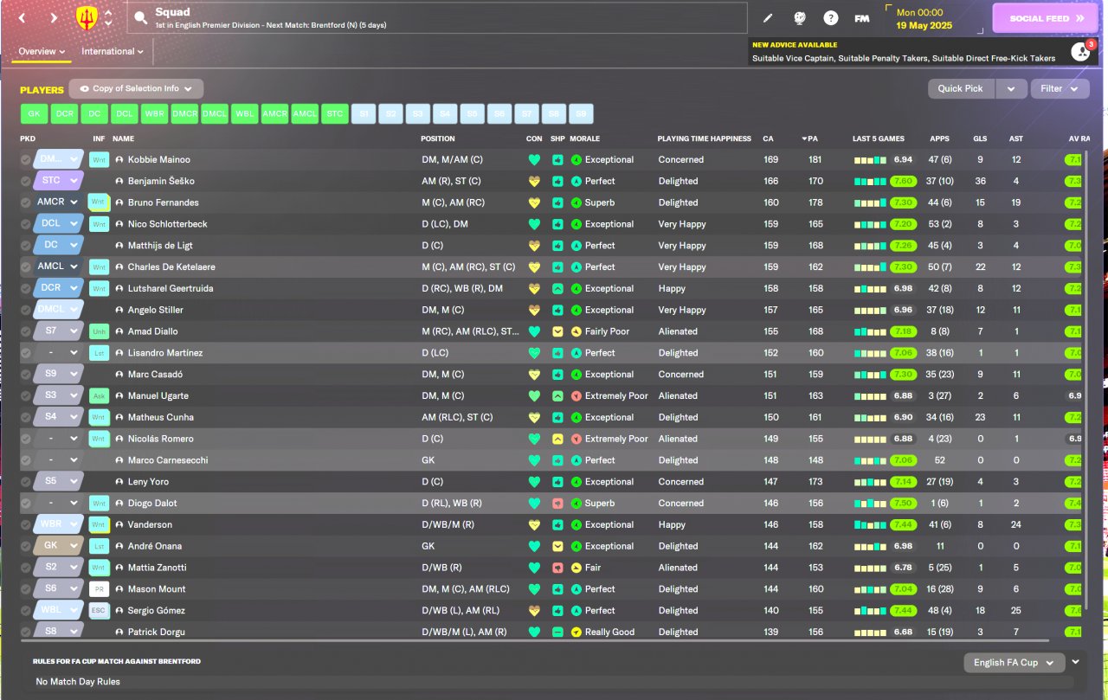Screen dimensions: 1108x700
Task: Tick the selection circle for Matthijs de Ligt
Action: pyautogui.click(x=26, y=246)
